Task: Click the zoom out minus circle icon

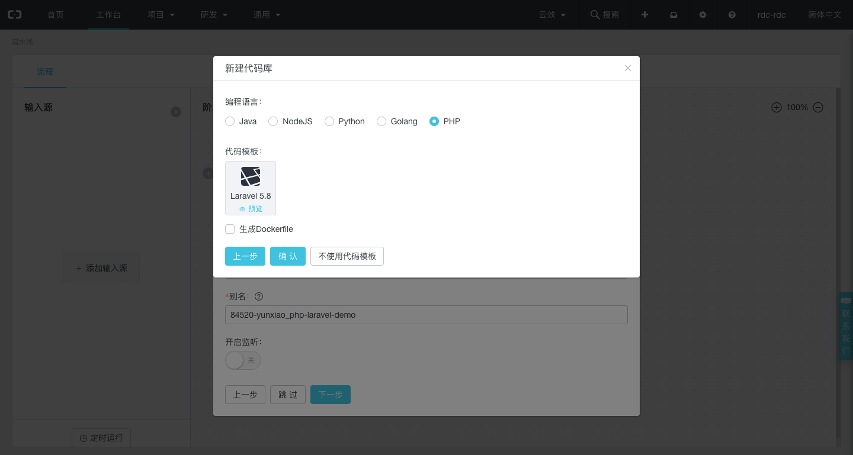Action: click(817, 107)
